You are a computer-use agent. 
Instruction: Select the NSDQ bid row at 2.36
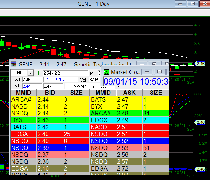point(50,161)
